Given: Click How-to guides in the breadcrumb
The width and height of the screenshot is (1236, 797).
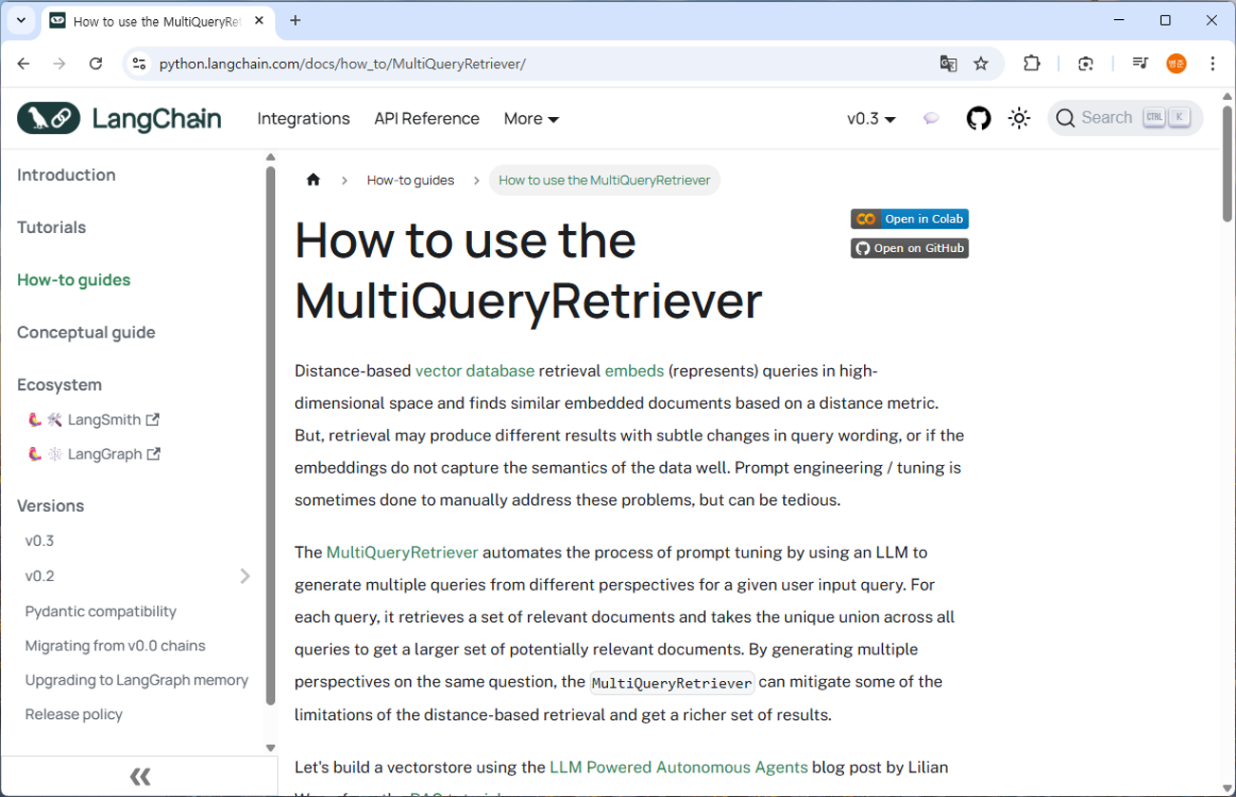Looking at the screenshot, I should pos(410,180).
